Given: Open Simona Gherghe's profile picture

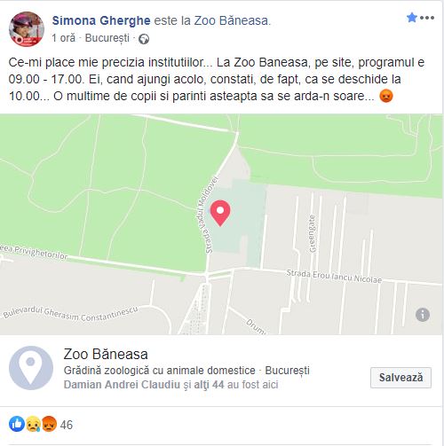Looking at the screenshot, I should point(27,29).
